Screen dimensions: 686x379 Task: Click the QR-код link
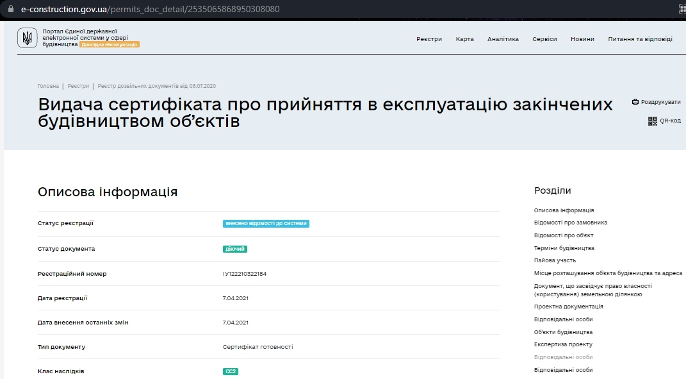670,121
